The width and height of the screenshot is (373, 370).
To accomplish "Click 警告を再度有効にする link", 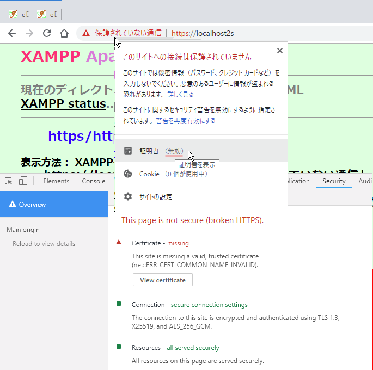I will point(185,120).
